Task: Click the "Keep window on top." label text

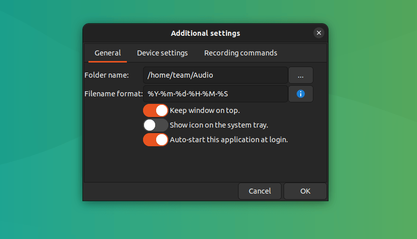Action: tap(205, 110)
